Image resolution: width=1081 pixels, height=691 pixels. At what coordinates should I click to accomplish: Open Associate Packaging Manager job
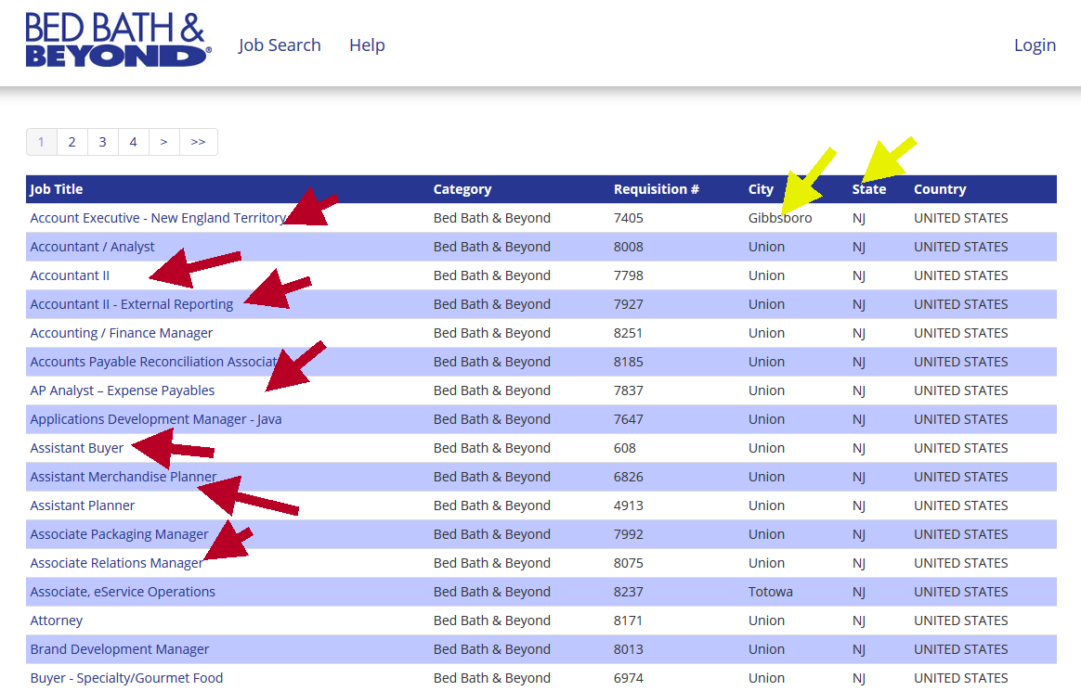(119, 535)
